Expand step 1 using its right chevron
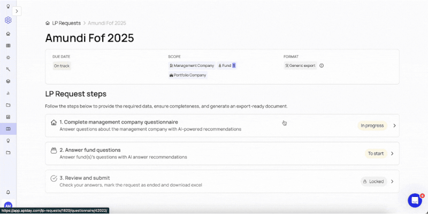 (x=394, y=126)
